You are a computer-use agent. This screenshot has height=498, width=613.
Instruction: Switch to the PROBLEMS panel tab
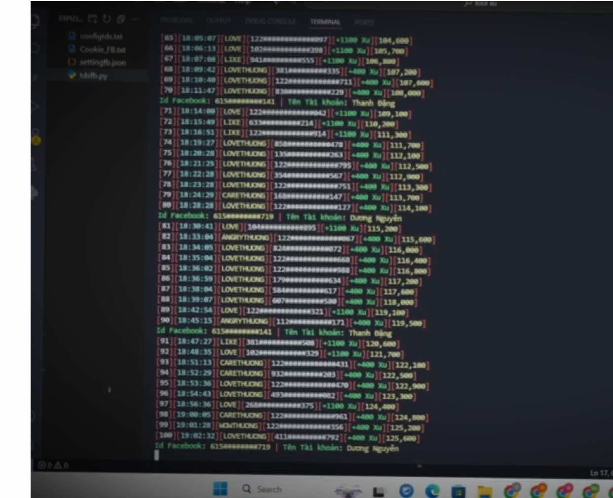(x=176, y=21)
